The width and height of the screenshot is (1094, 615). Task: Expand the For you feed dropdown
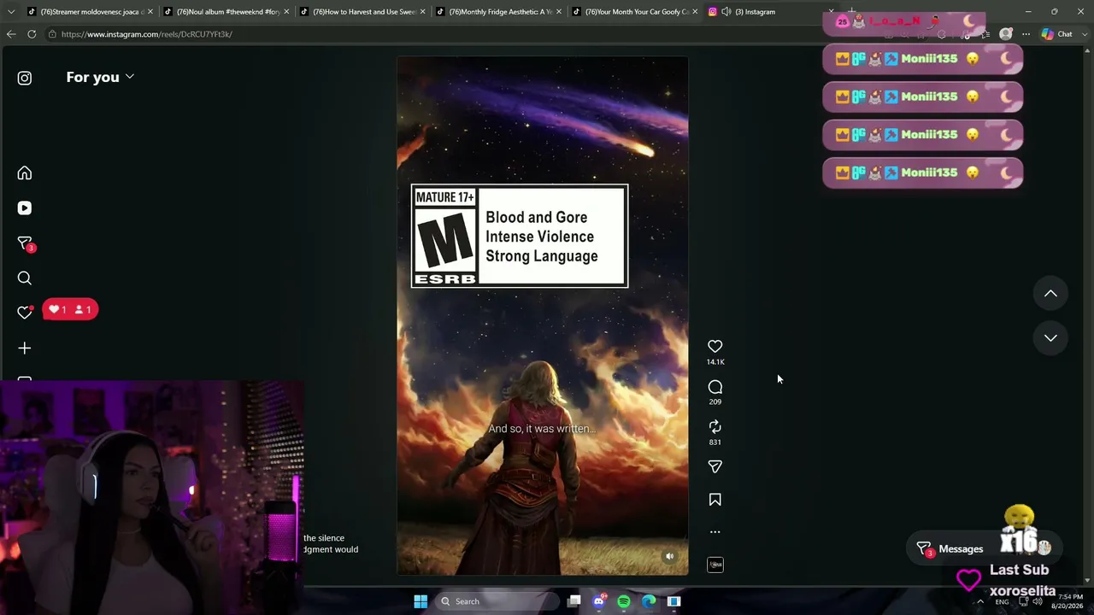(100, 77)
